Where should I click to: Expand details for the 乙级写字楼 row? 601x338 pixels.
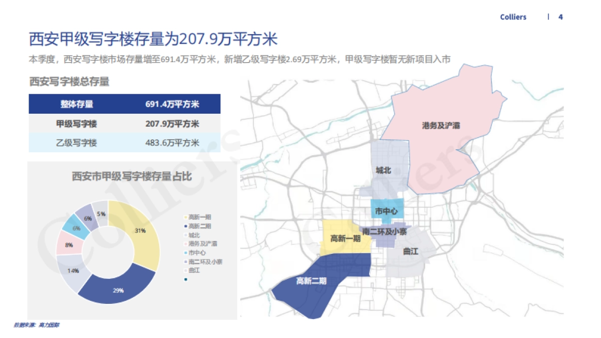pos(125,142)
